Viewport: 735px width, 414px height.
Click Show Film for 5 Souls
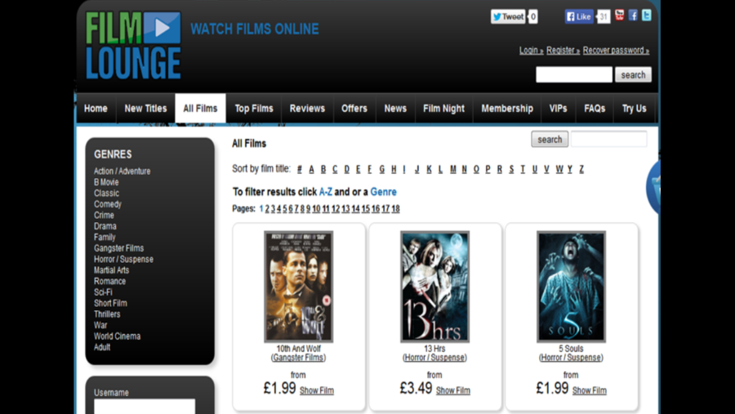(589, 390)
